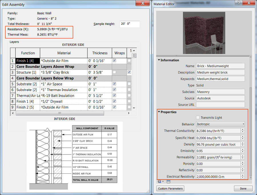Click the Description field Medium weight brick

220,72
